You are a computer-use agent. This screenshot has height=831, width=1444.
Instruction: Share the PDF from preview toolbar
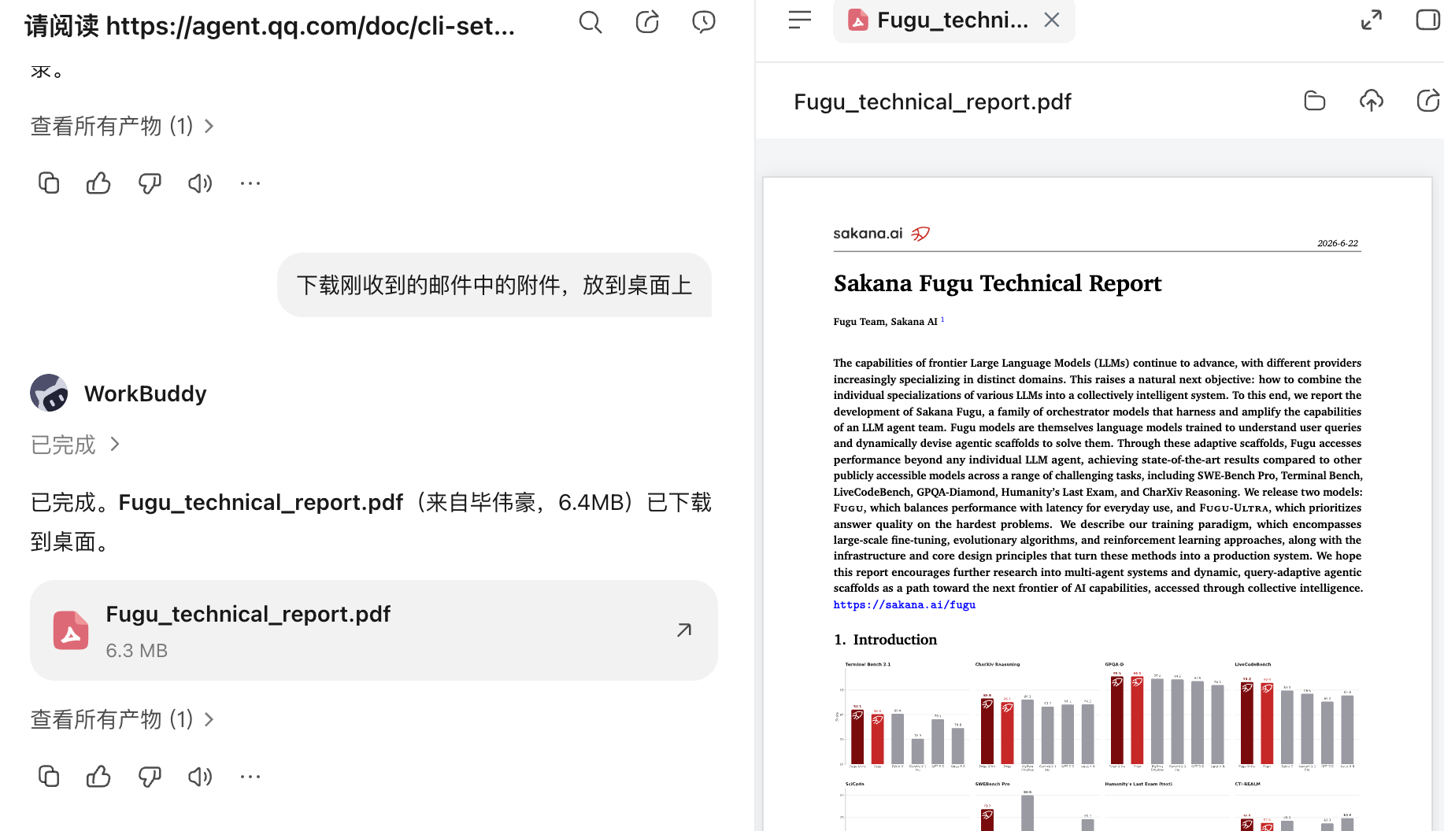[1428, 101]
